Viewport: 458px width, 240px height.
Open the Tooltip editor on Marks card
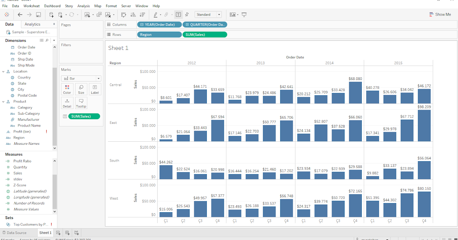click(81, 102)
